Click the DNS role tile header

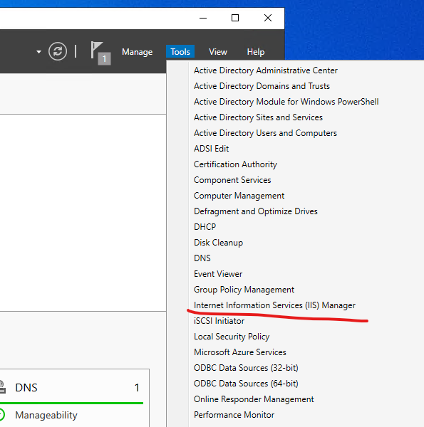coord(26,388)
